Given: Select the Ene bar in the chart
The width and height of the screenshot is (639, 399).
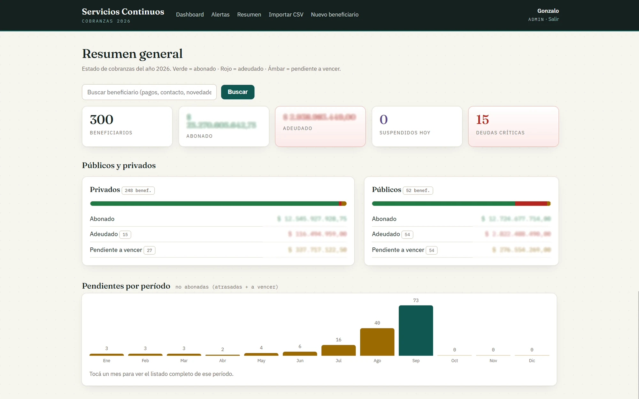Looking at the screenshot, I should 107,355.
